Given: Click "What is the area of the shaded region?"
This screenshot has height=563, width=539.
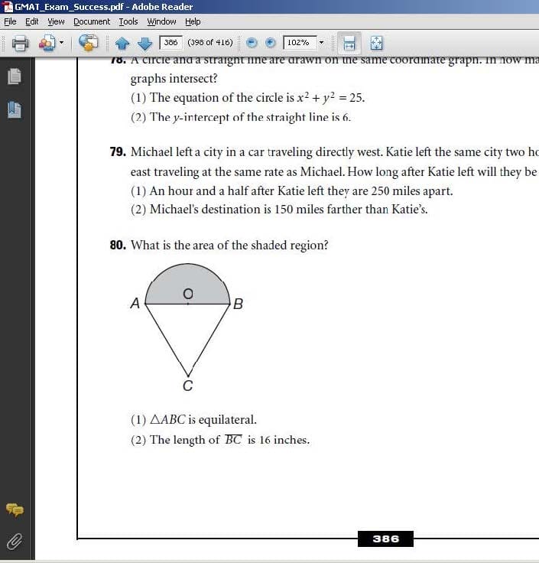Looking at the screenshot, I should 229,246.
